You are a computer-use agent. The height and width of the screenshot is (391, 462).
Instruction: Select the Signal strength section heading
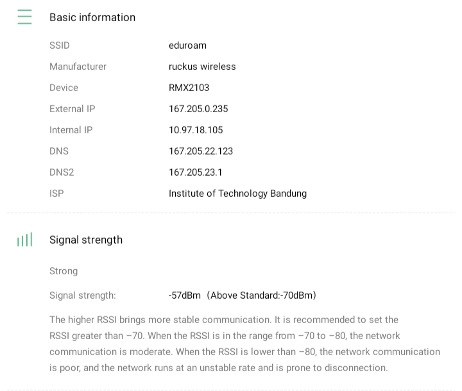86,240
